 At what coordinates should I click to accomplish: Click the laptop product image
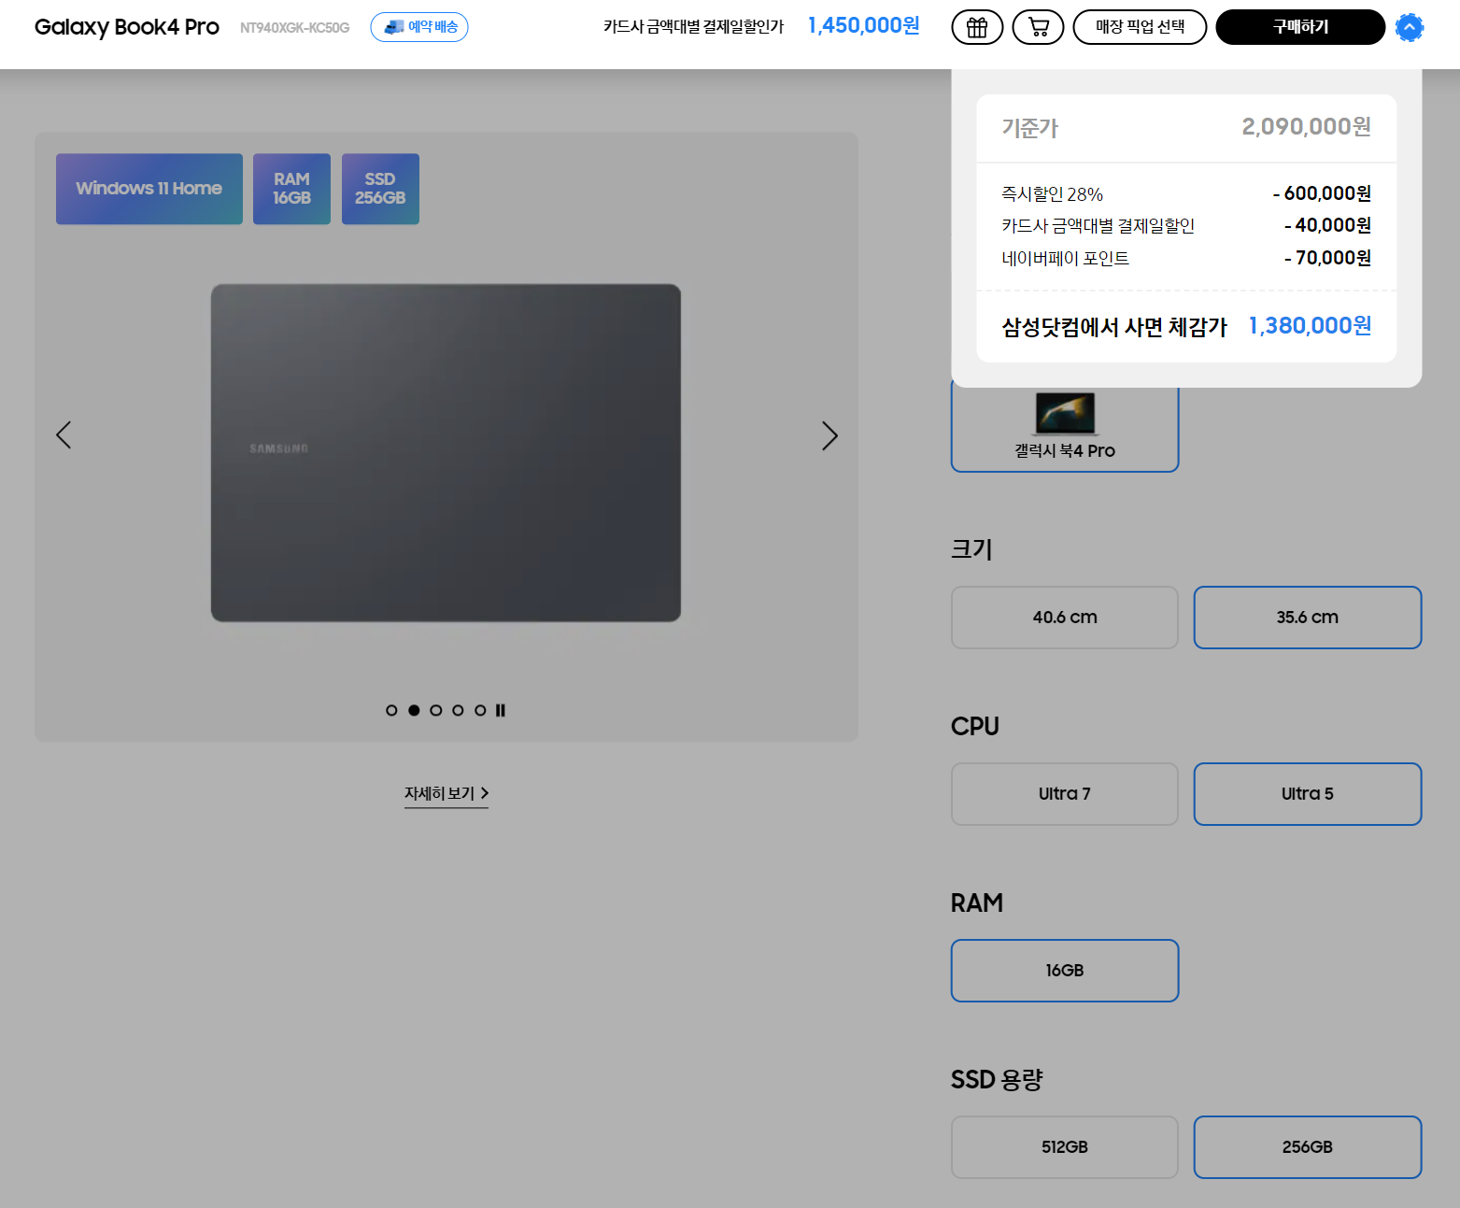coord(446,453)
